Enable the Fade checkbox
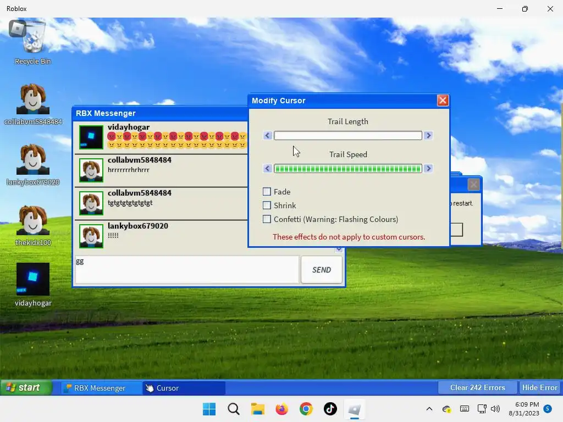The width and height of the screenshot is (563, 422). tap(267, 192)
